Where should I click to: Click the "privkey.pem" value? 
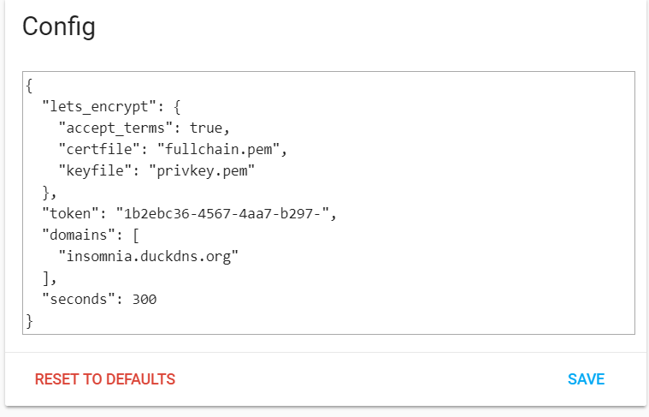point(202,170)
